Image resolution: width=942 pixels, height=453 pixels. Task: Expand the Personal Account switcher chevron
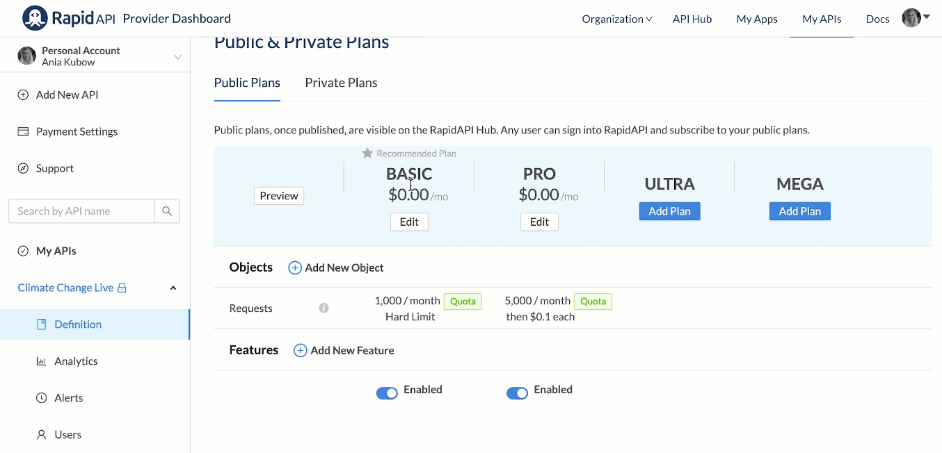coord(177,57)
